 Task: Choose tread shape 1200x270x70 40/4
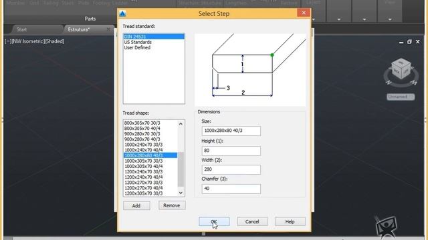[x=150, y=188]
